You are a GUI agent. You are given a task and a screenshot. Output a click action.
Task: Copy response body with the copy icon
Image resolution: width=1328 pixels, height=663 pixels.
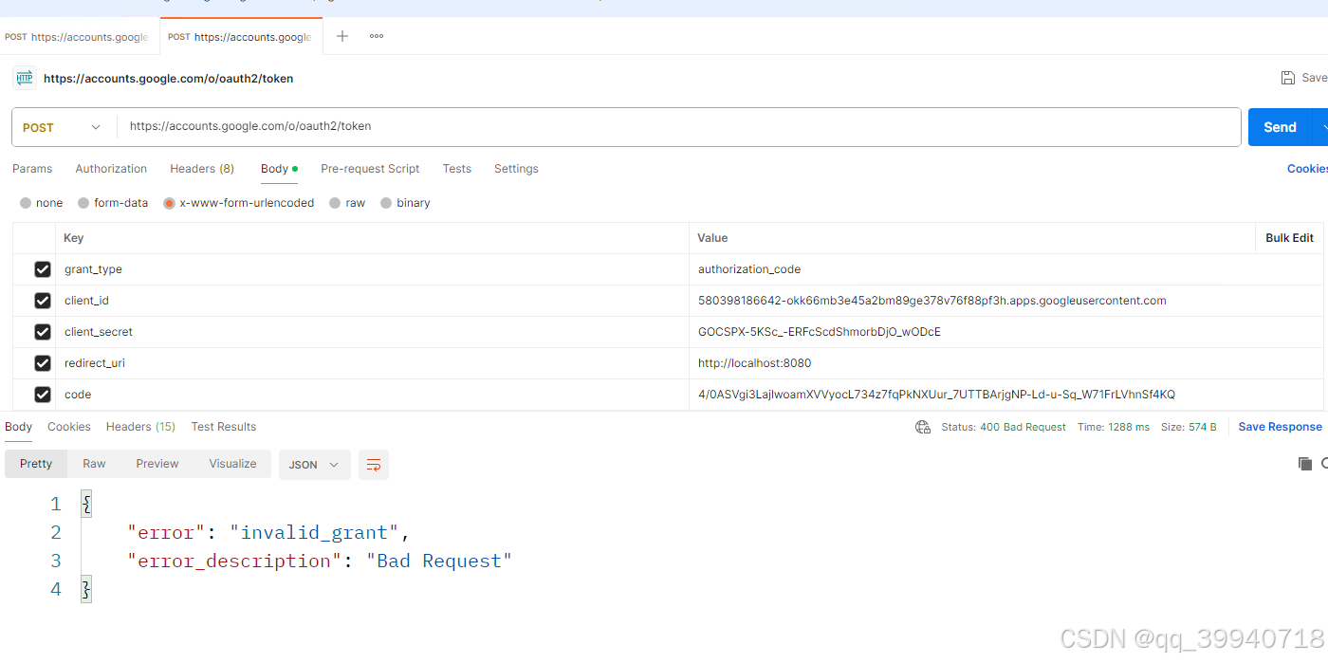pos(1305,464)
